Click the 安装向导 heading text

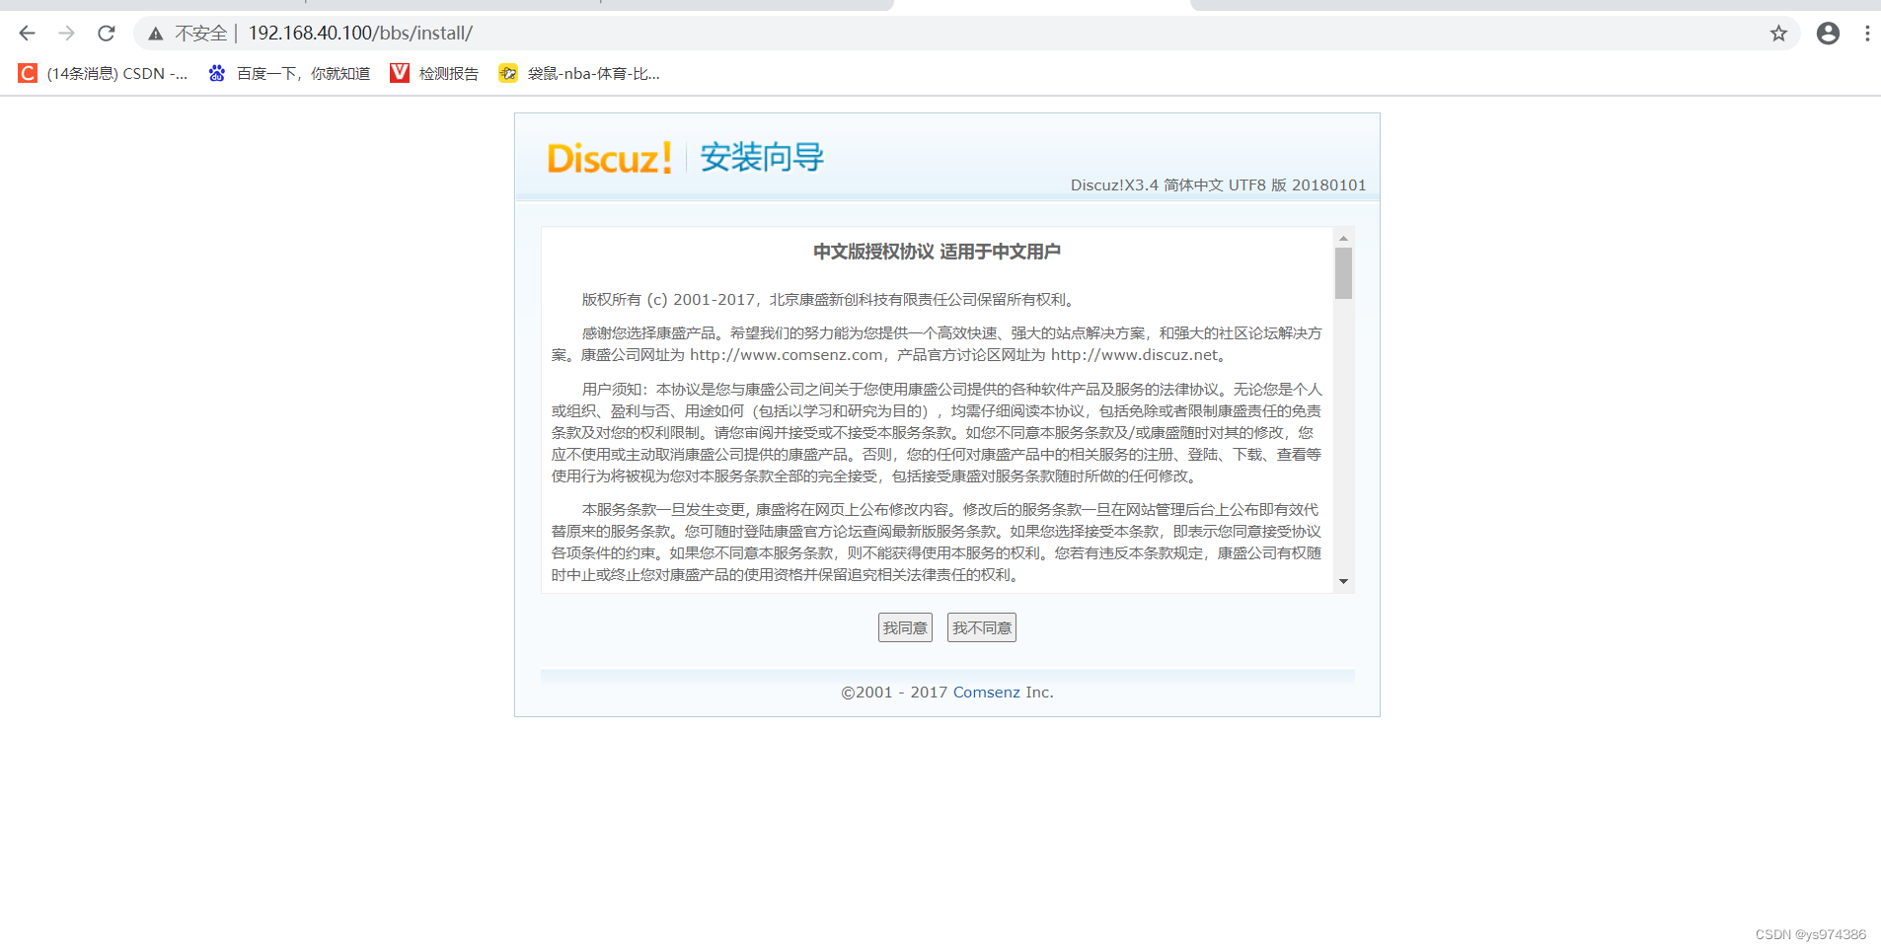click(x=762, y=158)
